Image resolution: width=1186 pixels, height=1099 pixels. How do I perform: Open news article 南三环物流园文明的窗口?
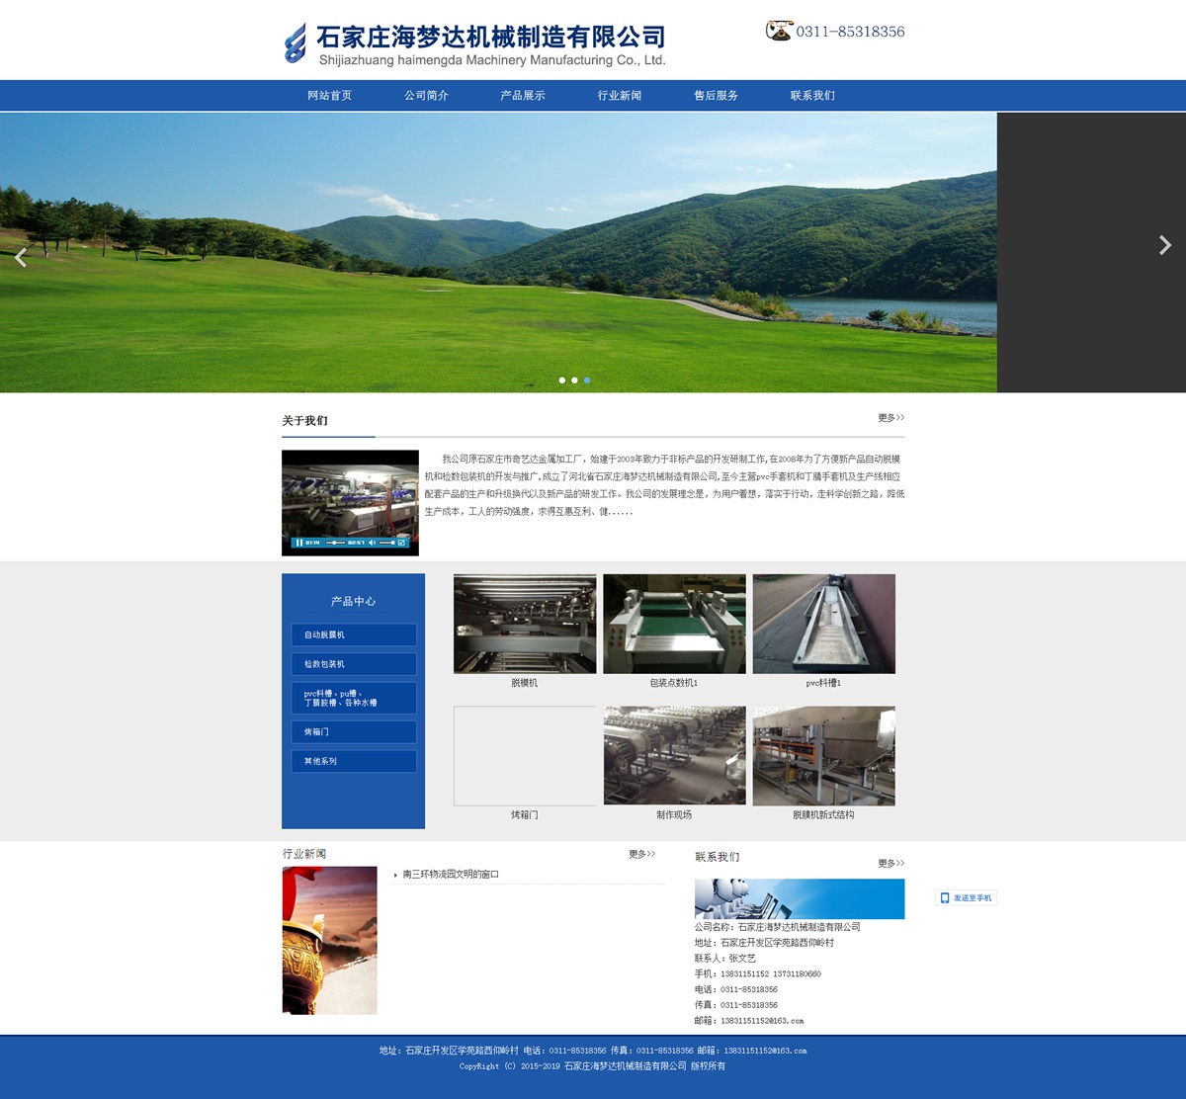(x=451, y=875)
